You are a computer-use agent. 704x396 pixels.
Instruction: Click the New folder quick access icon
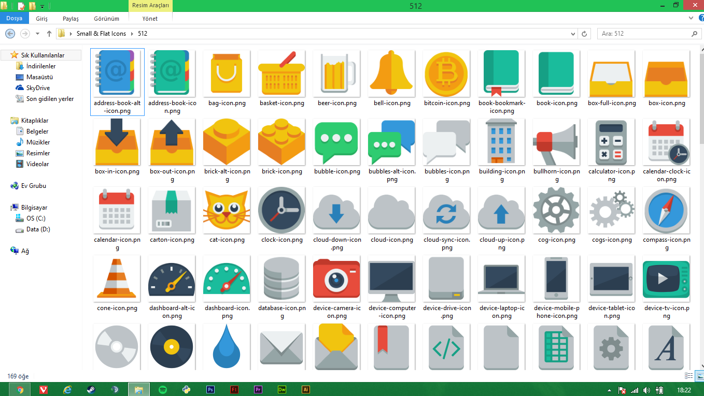(32, 6)
